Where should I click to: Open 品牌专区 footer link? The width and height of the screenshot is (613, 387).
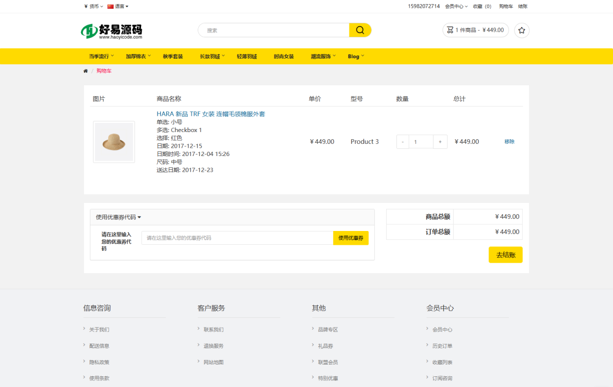328,330
